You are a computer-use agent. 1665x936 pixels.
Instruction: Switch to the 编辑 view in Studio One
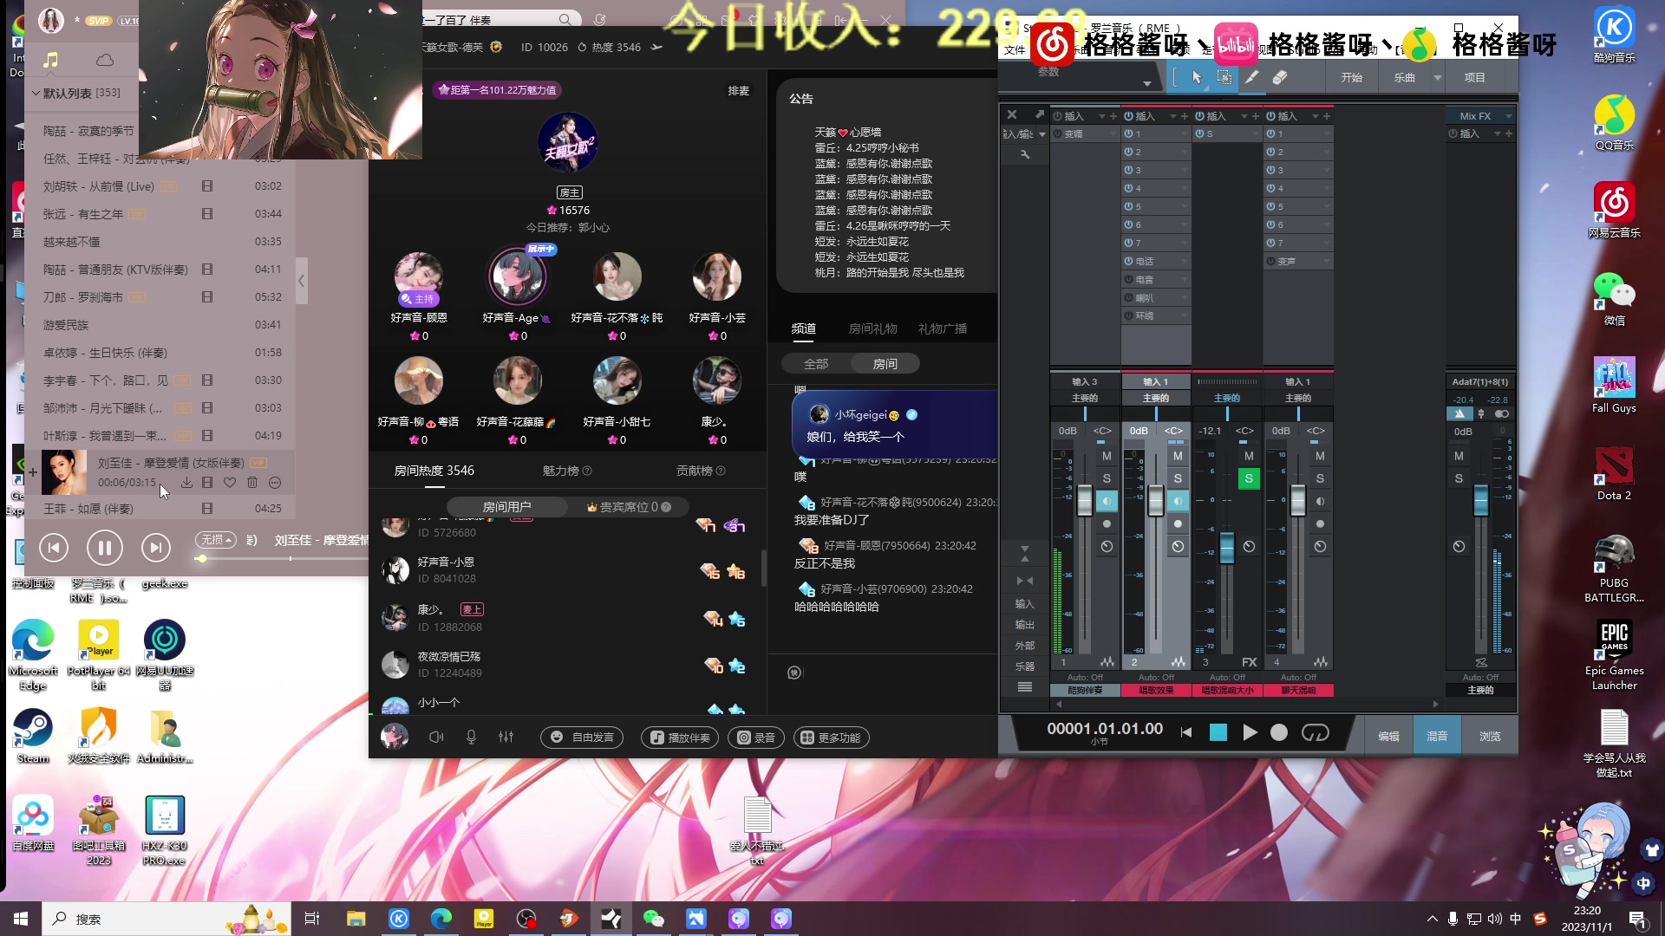pos(1389,736)
